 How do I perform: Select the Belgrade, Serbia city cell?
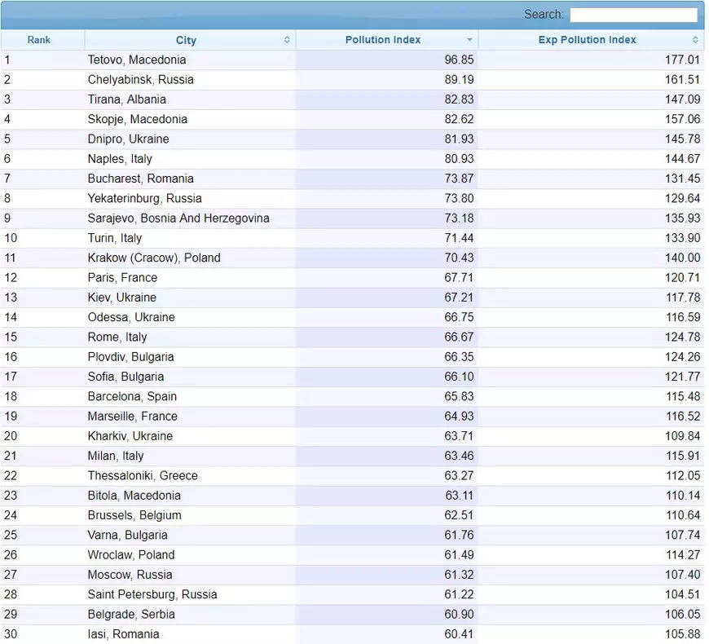coord(190,615)
